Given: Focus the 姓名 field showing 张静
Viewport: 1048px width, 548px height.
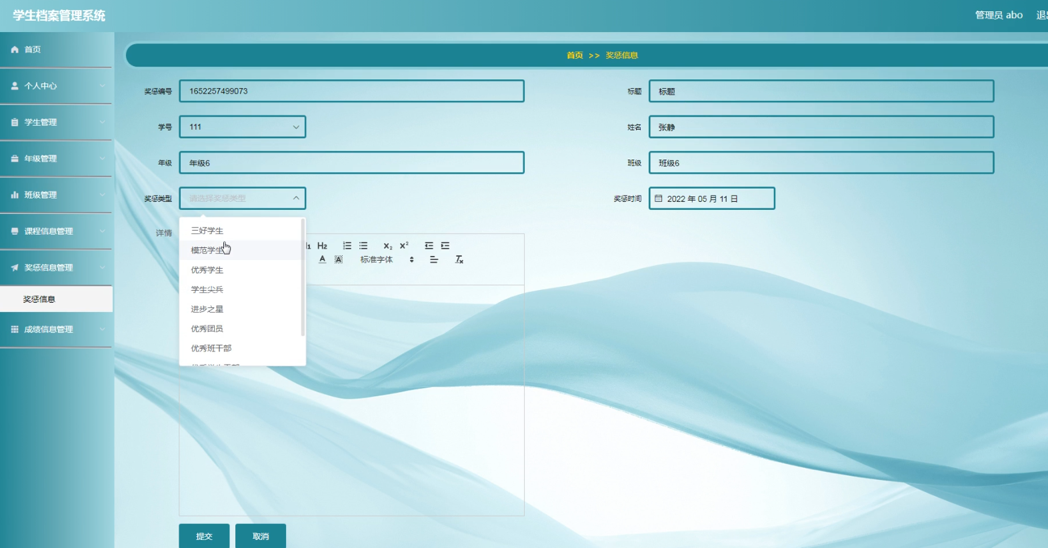Looking at the screenshot, I should coord(821,127).
